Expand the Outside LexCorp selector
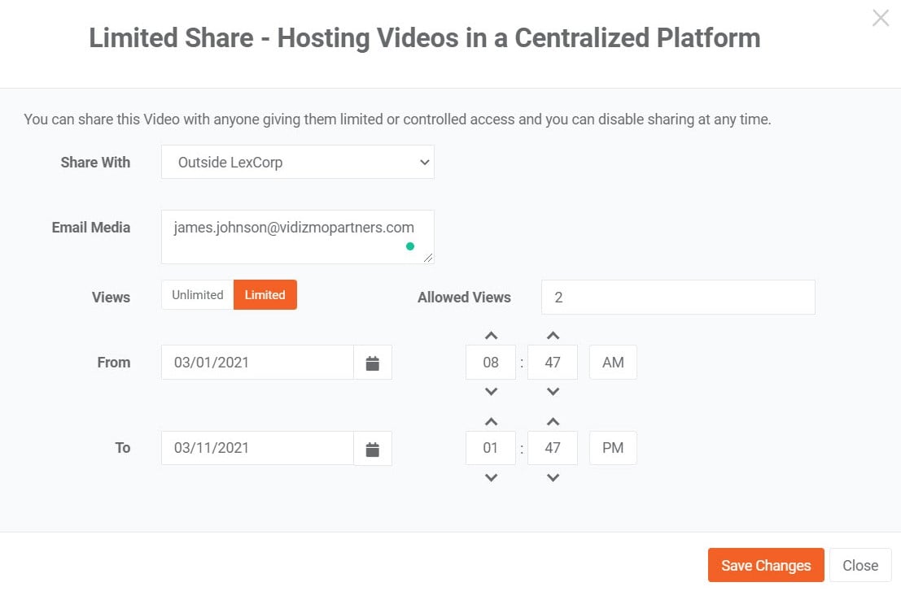 (x=297, y=162)
